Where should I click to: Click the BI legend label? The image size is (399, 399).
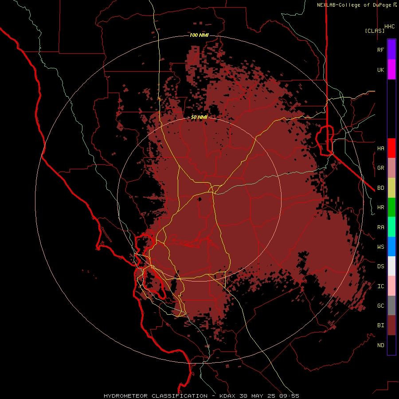(x=380, y=325)
